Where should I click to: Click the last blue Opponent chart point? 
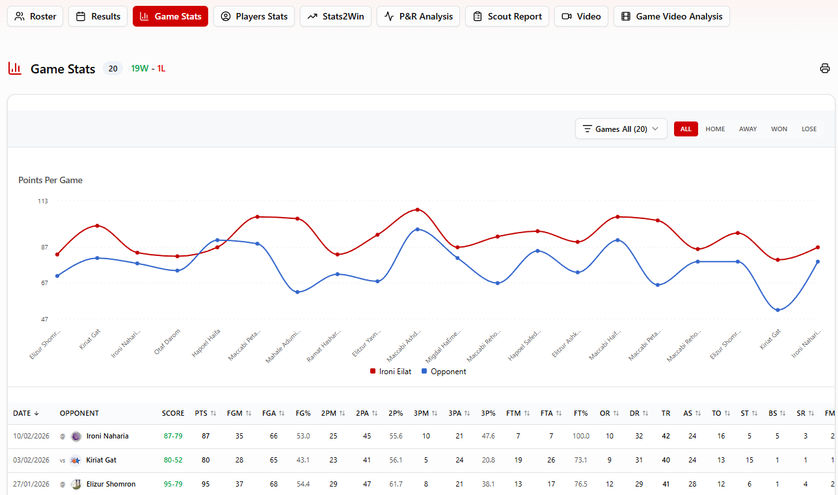(x=818, y=262)
